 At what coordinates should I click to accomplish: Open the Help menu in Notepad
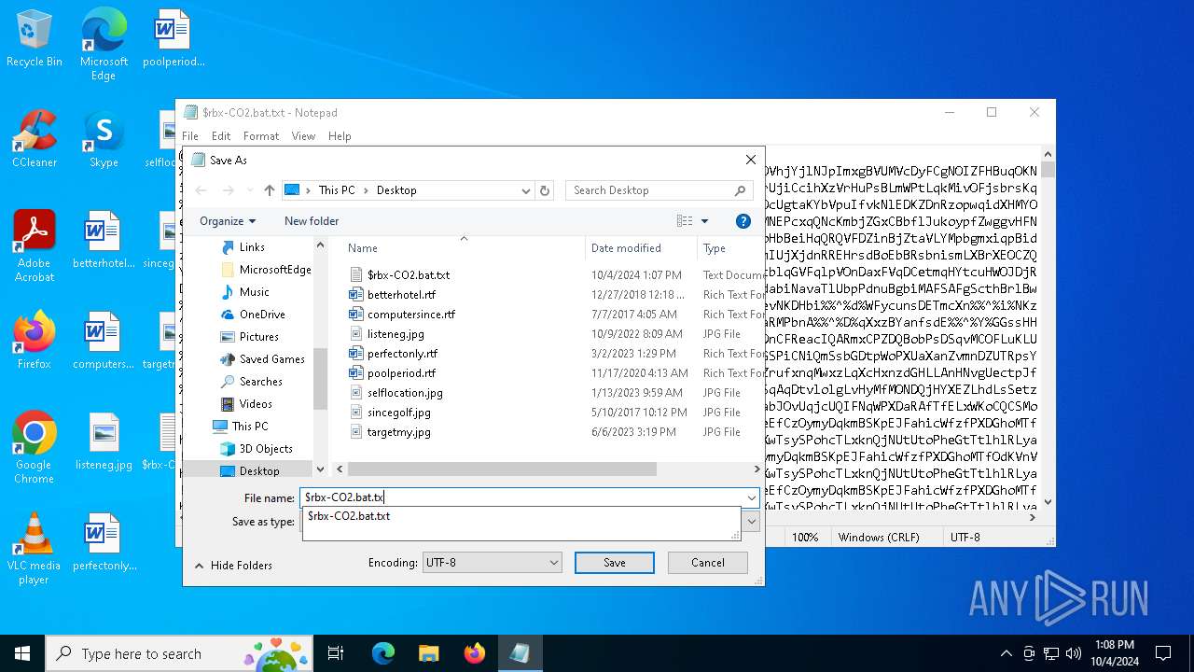(340, 135)
